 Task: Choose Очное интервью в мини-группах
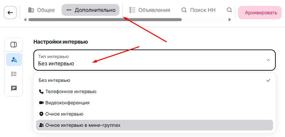pos(83,125)
